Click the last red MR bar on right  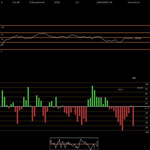pos(133,116)
